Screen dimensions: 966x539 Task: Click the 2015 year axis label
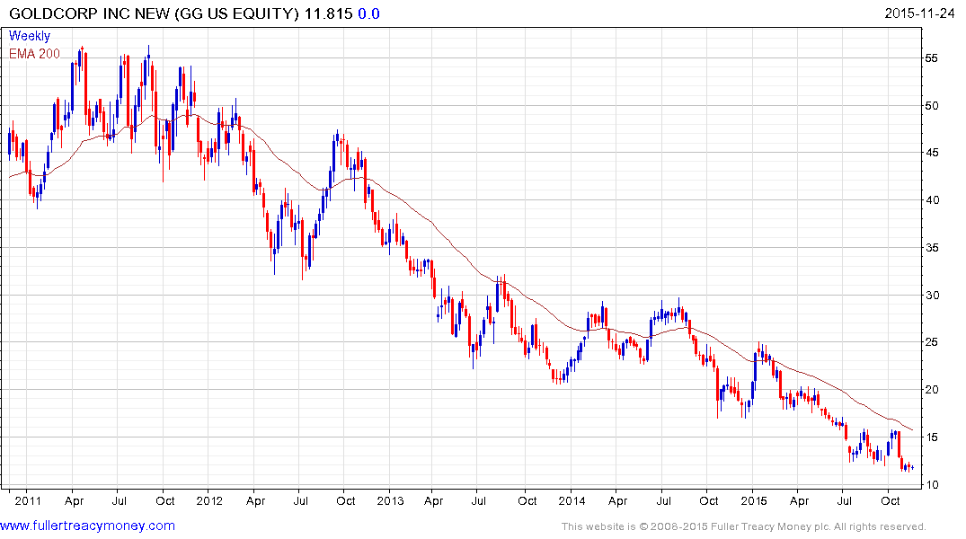753,500
